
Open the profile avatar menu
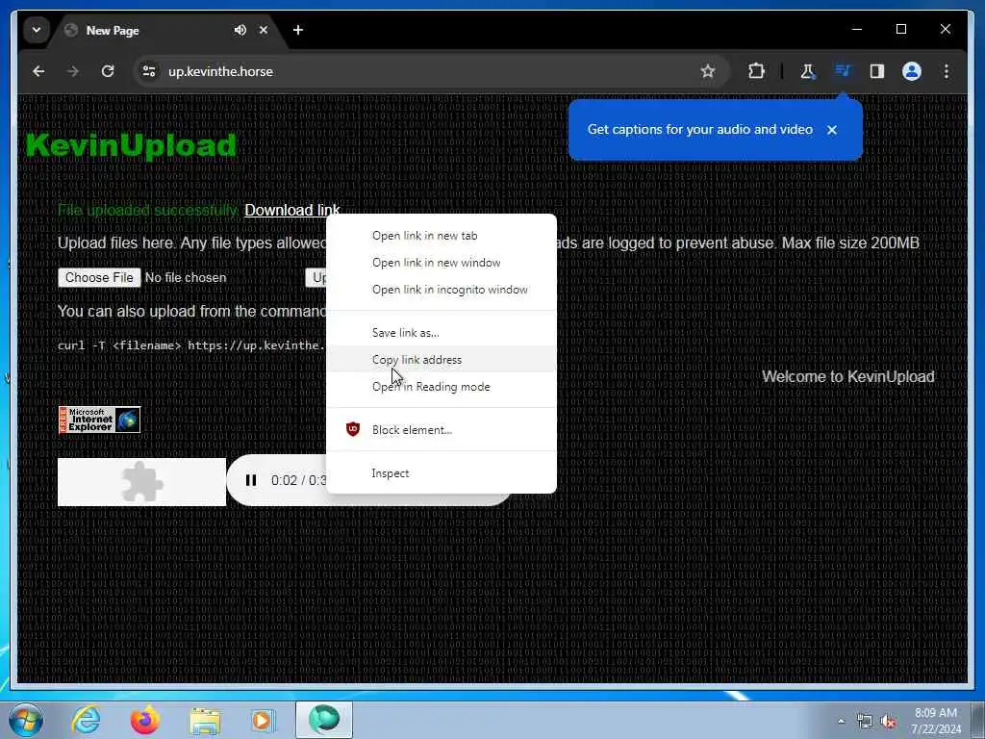[912, 71]
